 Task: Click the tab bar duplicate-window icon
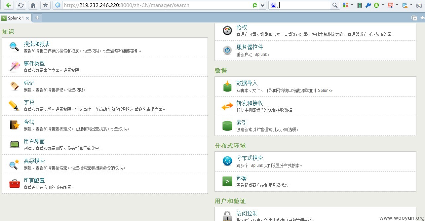[x=414, y=18]
